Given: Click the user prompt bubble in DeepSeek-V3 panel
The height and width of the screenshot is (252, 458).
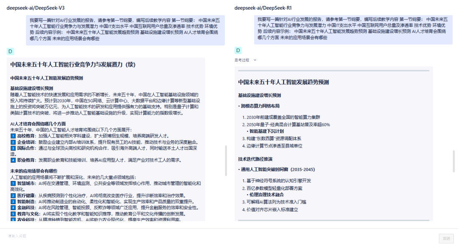Looking at the screenshot, I should coord(125,30).
